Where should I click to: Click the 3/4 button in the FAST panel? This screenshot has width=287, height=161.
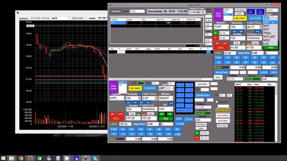[x=241, y=32]
